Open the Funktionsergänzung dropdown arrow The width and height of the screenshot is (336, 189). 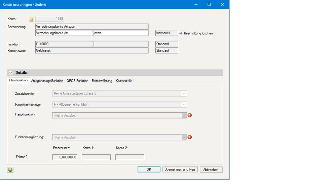click(184, 137)
